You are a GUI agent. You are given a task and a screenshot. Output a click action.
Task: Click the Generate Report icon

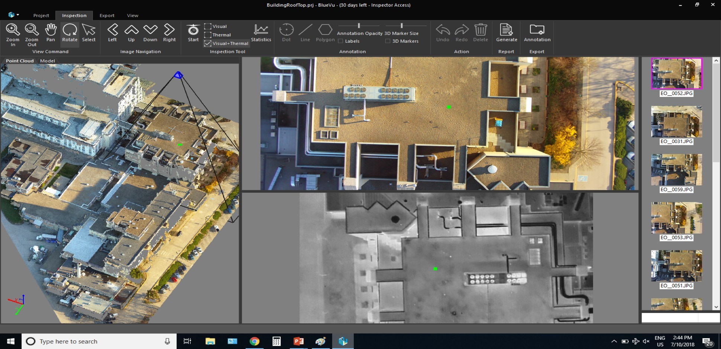[x=506, y=33]
